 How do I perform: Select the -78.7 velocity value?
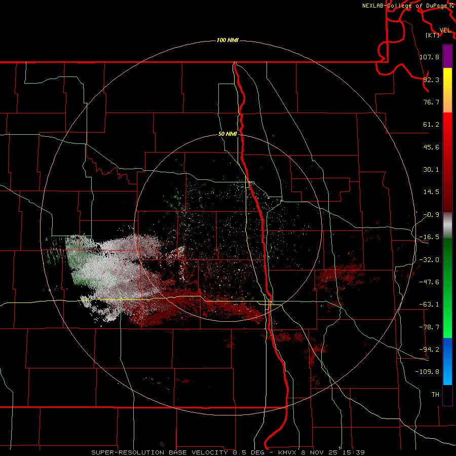click(429, 327)
